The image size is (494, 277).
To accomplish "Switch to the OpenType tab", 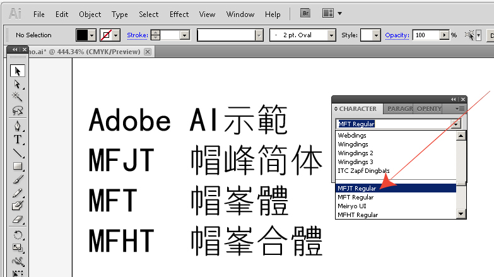I will coord(428,109).
